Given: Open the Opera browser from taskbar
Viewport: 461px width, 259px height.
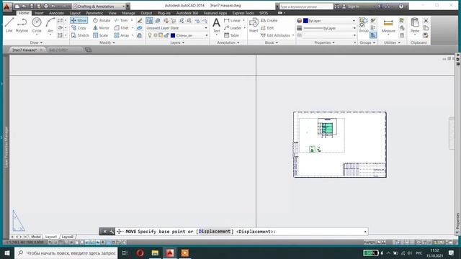Looking at the screenshot, I should point(140,253).
